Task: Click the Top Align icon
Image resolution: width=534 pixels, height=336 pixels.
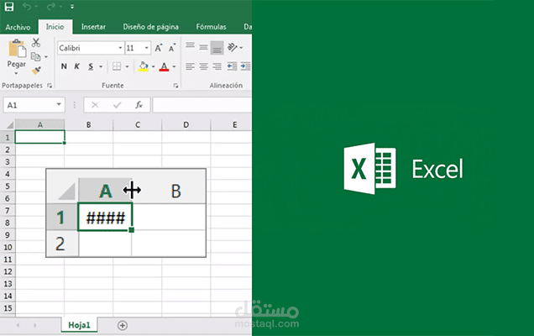Action: click(x=190, y=47)
